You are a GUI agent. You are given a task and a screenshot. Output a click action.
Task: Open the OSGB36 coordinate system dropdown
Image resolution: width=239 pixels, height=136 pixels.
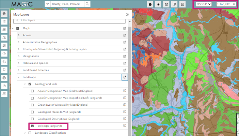(204, 4)
